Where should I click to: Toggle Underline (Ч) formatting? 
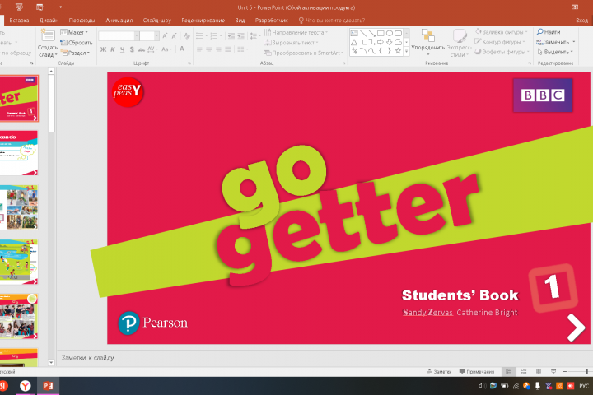coord(122,49)
